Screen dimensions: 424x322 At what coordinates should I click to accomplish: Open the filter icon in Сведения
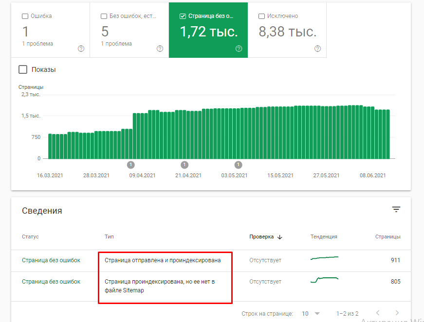click(396, 209)
